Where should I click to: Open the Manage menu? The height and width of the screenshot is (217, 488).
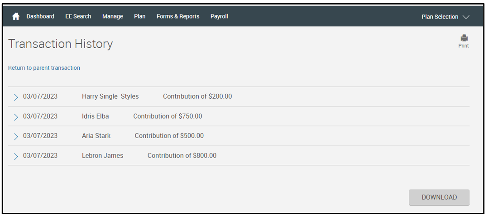coord(113,16)
